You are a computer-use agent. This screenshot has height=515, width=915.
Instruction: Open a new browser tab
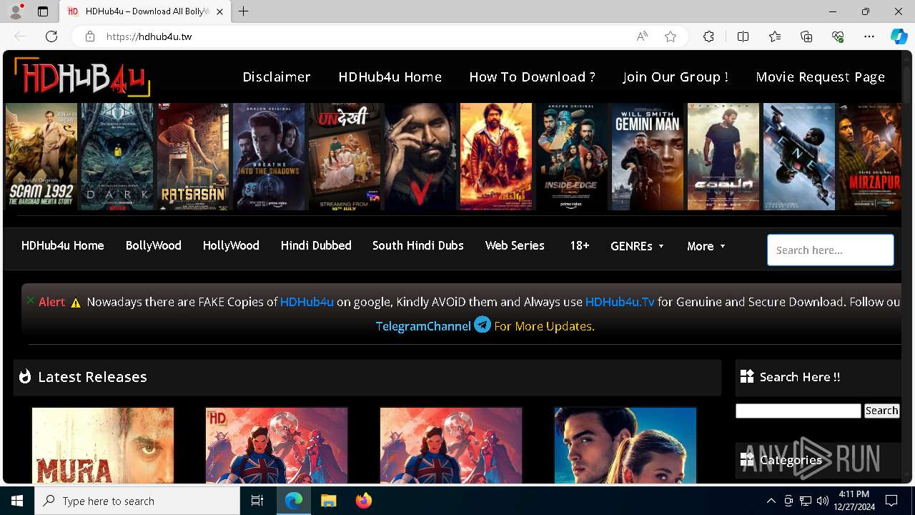(x=244, y=11)
